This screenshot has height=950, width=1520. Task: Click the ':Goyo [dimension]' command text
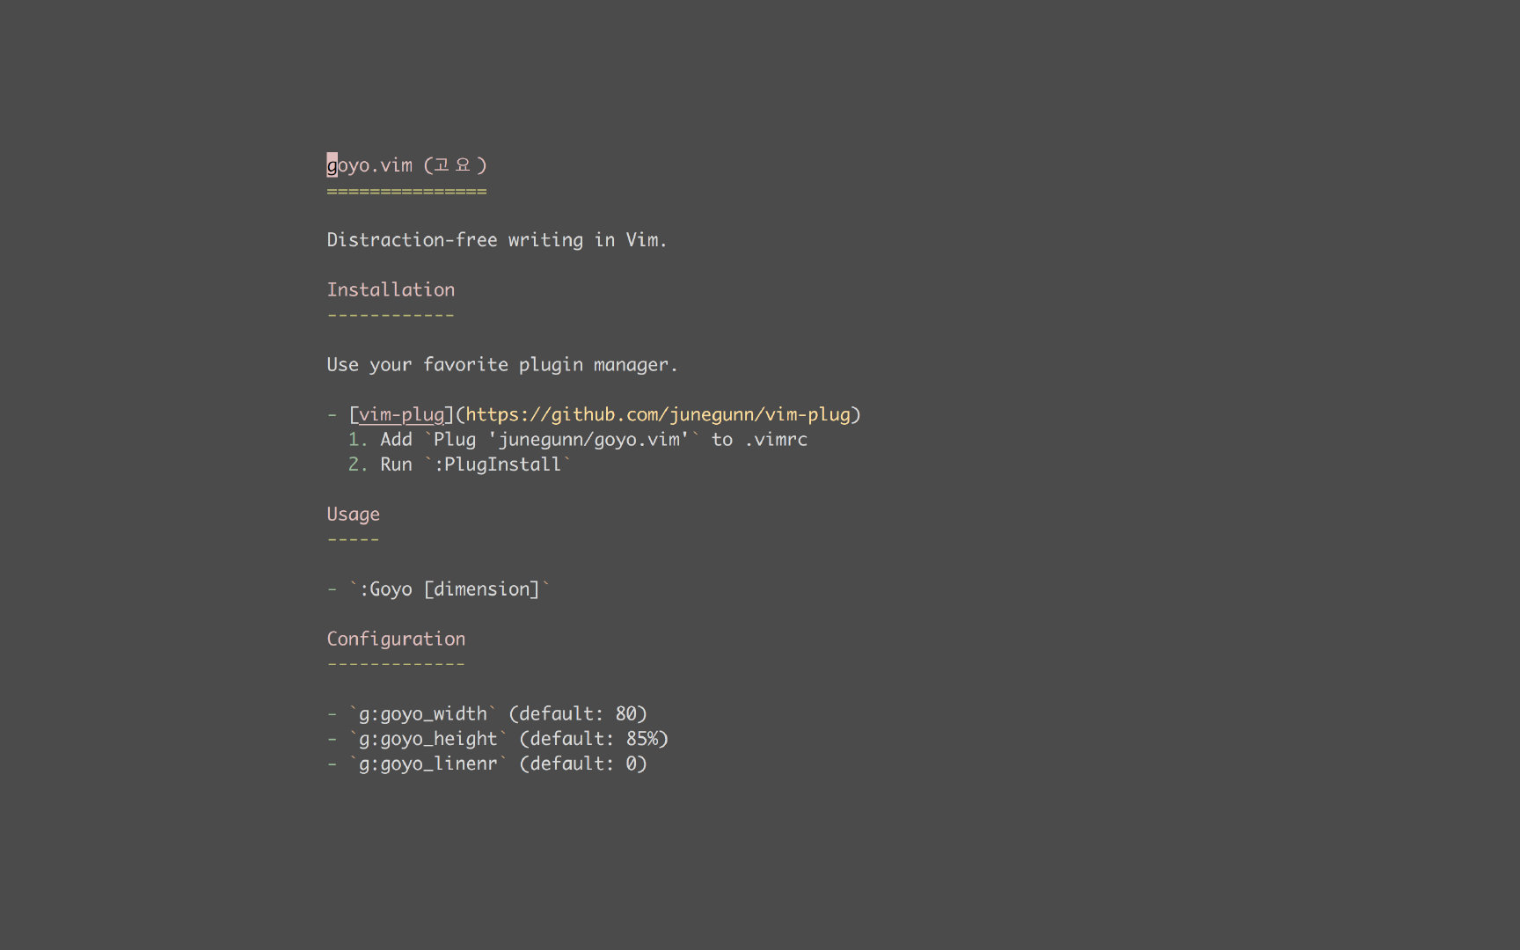coord(449,588)
